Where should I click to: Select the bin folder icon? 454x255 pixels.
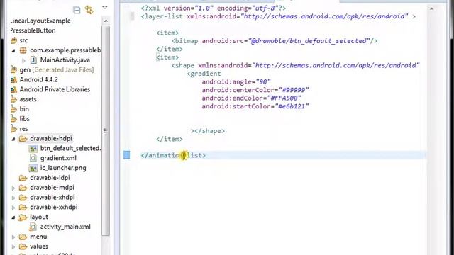13,109
